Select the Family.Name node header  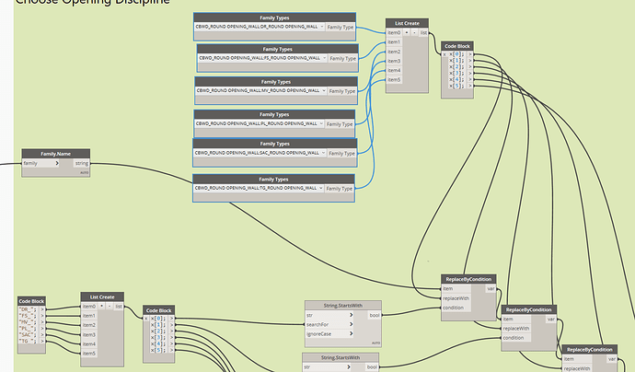tap(56, 154)
